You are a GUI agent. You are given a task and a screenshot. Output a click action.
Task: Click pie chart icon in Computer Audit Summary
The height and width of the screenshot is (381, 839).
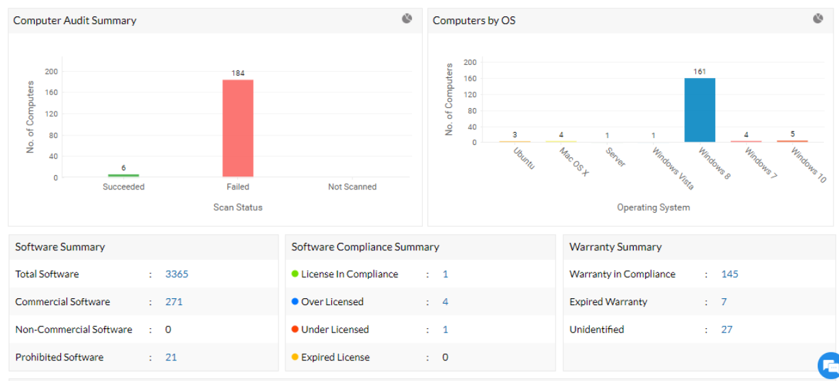(x=407, y=19)
